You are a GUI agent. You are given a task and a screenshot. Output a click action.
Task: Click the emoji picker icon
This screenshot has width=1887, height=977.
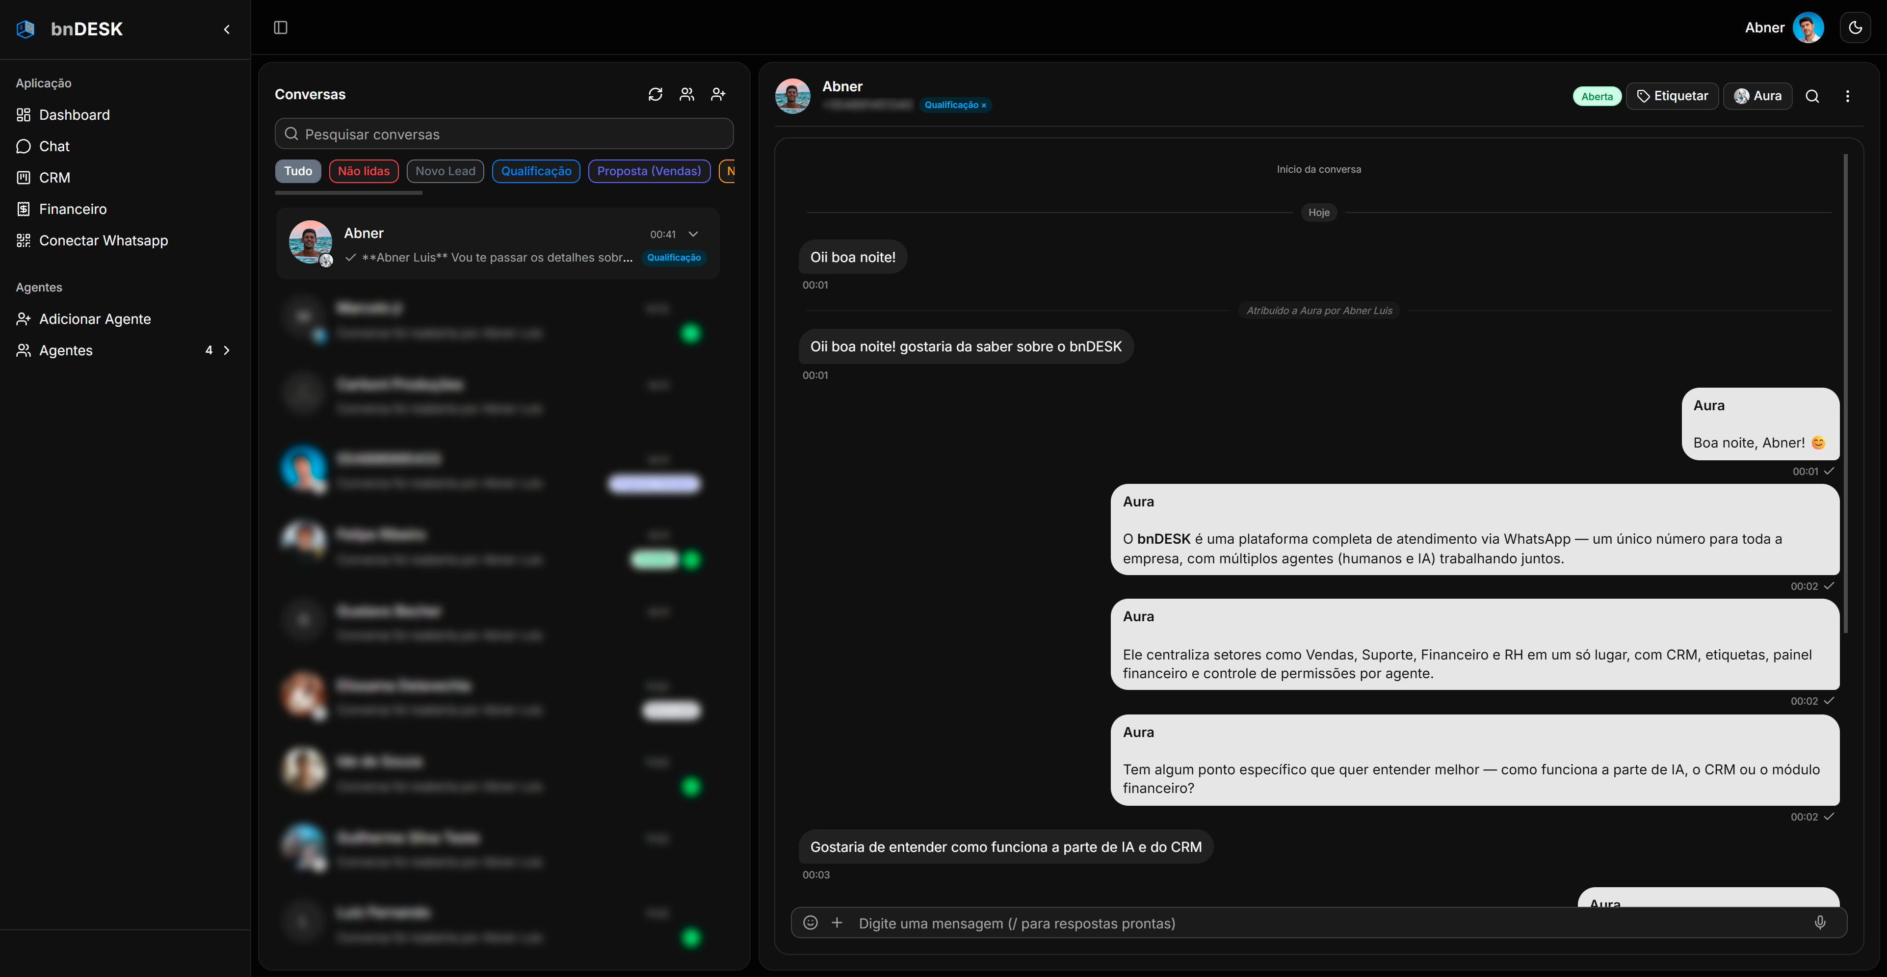810,923
